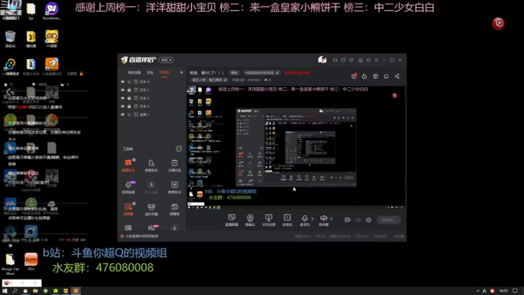
Task: Open the hamburger menu icon in title bar
Action: 376,60
